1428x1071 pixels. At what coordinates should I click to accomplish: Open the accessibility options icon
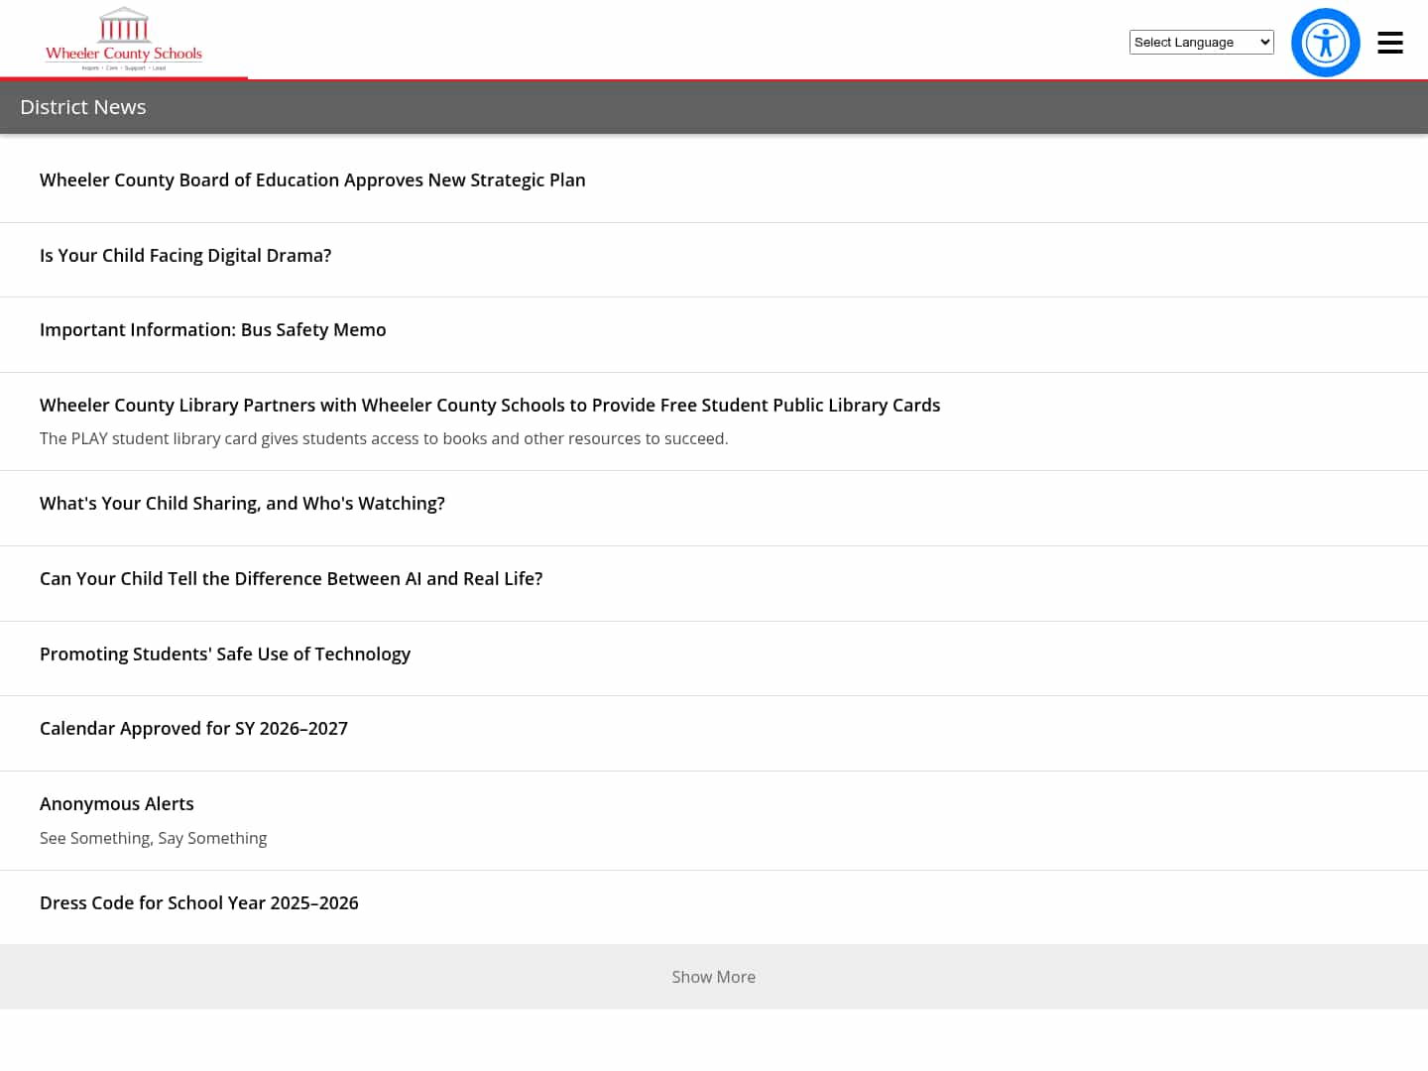[x=1325, y=43]
